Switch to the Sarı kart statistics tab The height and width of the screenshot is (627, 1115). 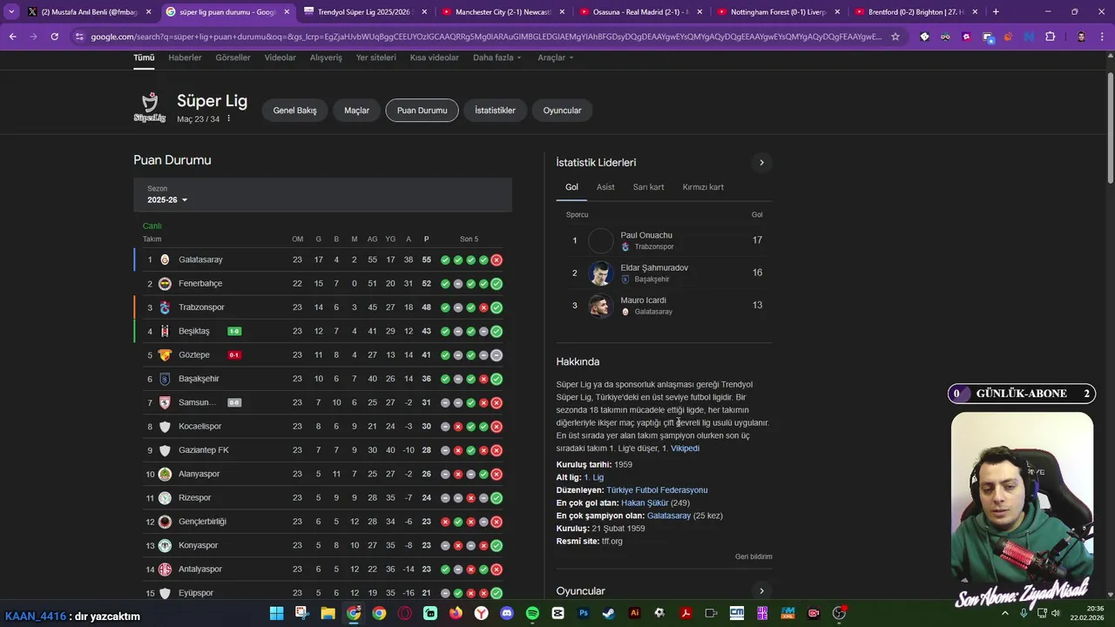click(648, 187)
